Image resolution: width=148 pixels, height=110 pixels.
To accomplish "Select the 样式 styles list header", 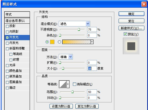I will [17, 15].
